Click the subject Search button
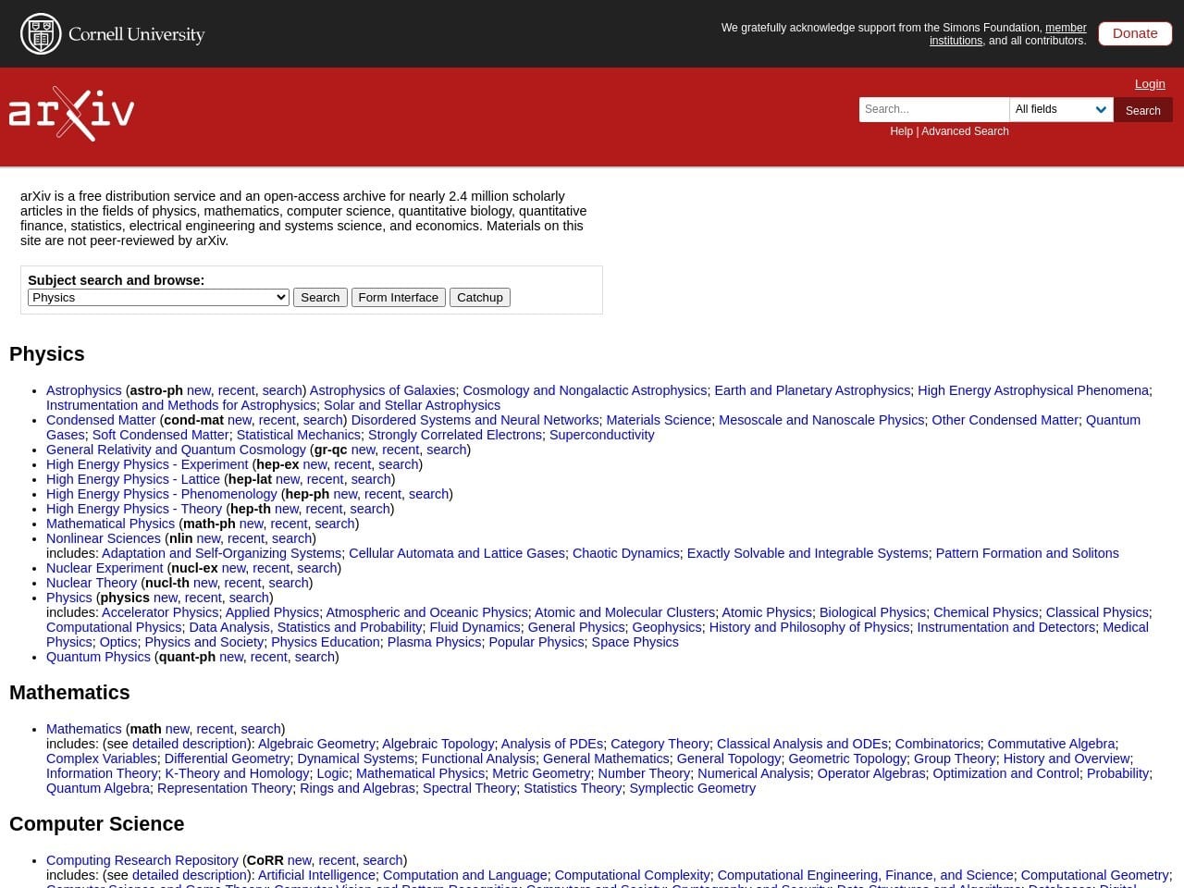The width and height of the screenshot is (1184, 888). point(320,297)
